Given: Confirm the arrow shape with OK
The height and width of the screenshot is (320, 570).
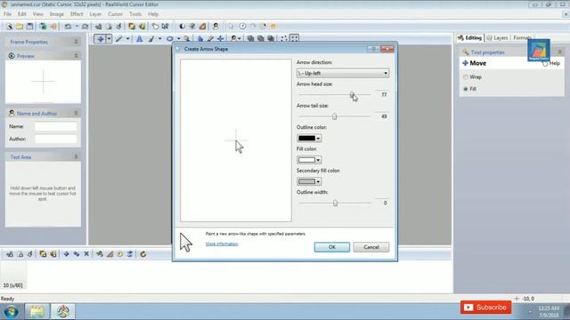Looking at the screenshot, I should click(332, 247).
